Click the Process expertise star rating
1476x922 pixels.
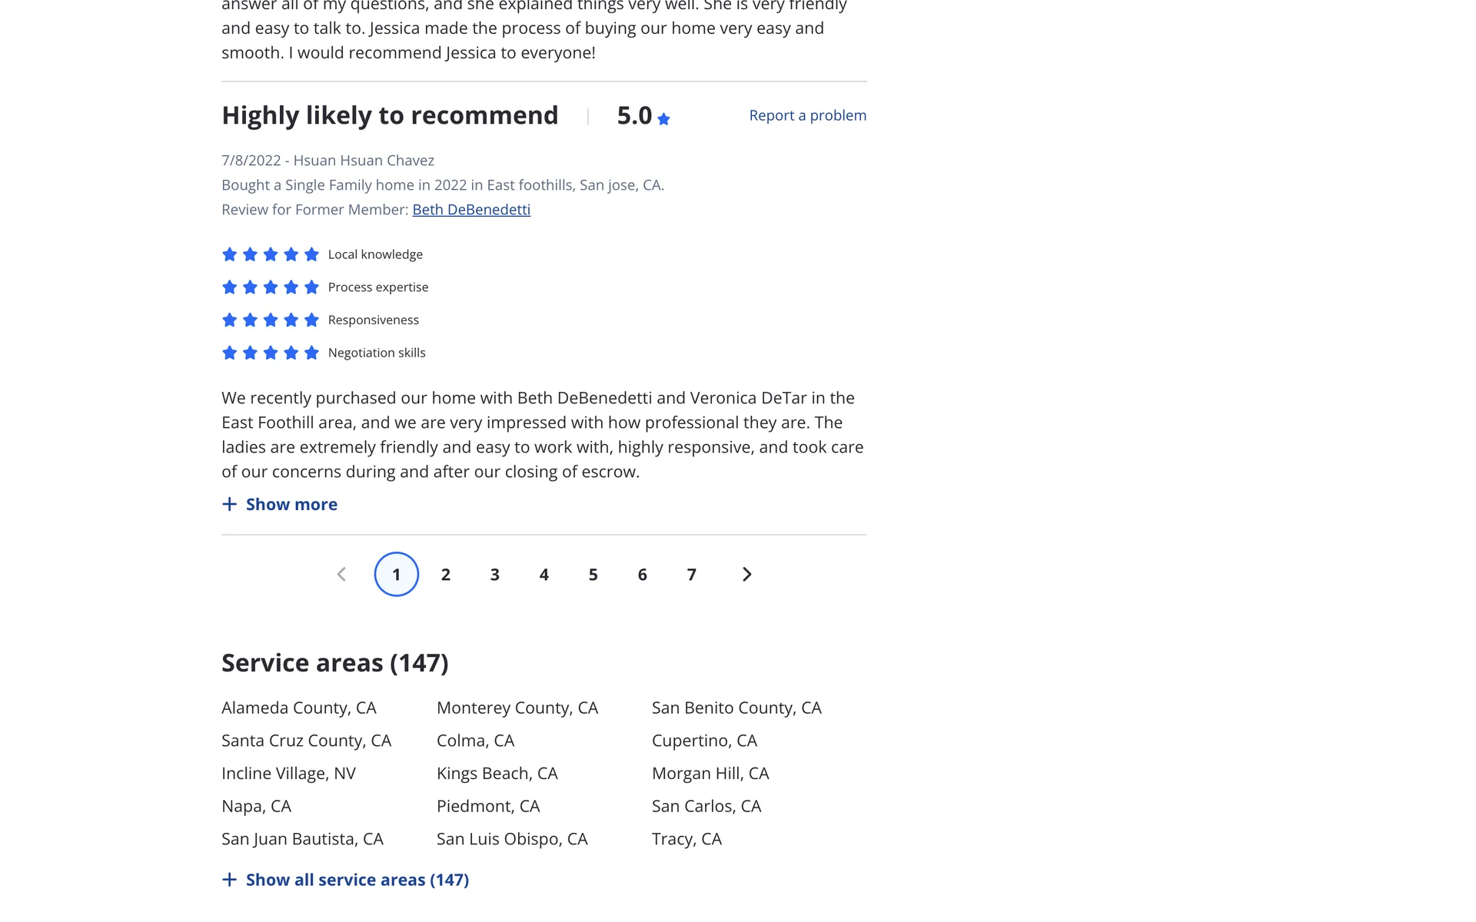270,287
